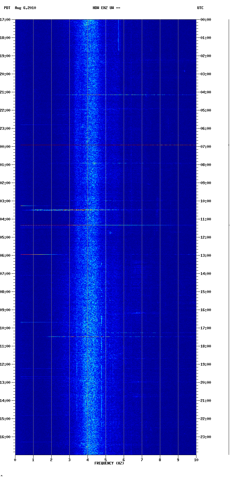Click 03:00 on the PDT left axis
The width and height of the screenshot is (242, 479).
point(6,201)
